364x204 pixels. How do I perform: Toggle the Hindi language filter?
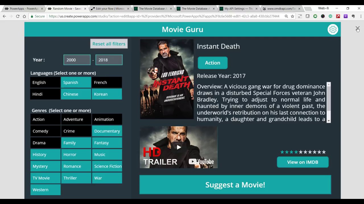(45, 94)
